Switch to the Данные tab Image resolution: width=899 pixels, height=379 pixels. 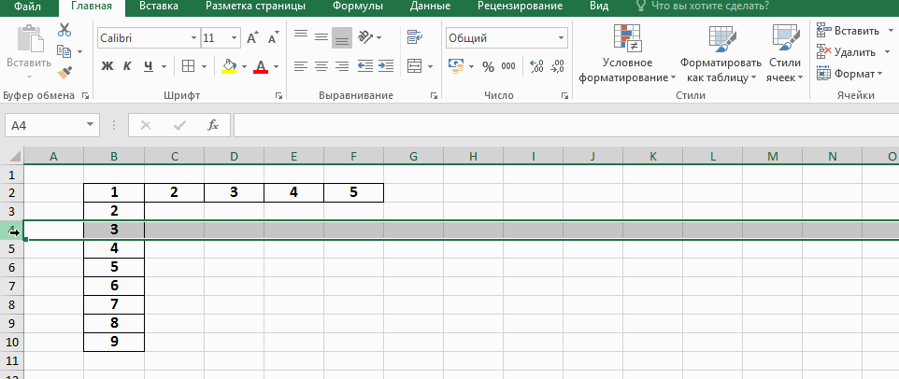tap(430, 7)
